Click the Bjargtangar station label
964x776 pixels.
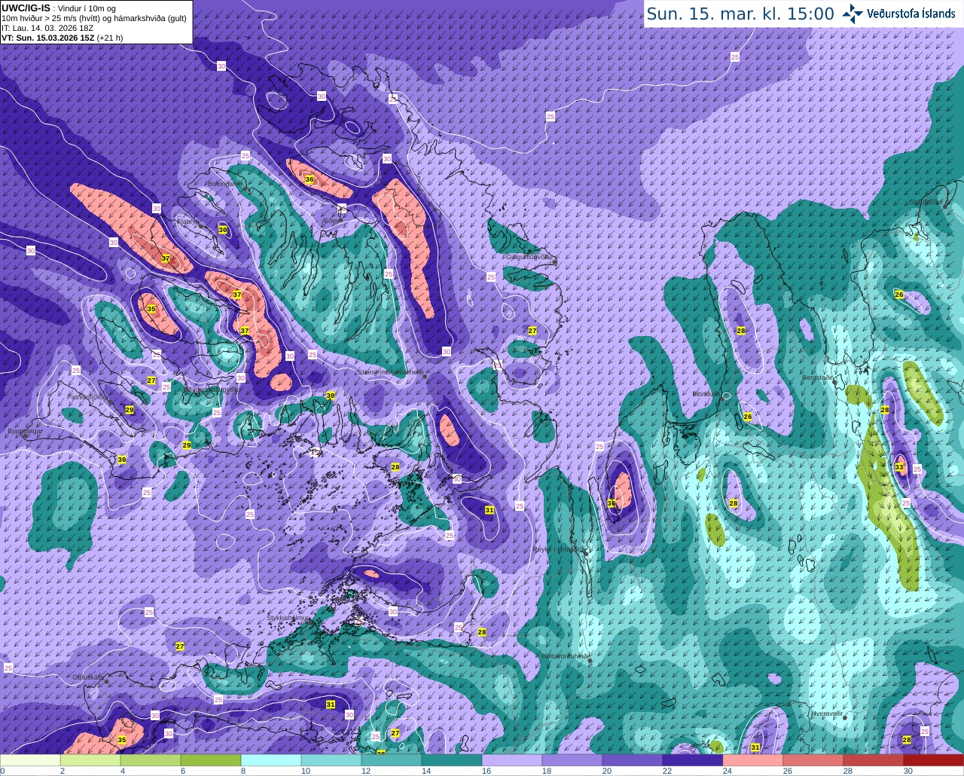point(25,432)
